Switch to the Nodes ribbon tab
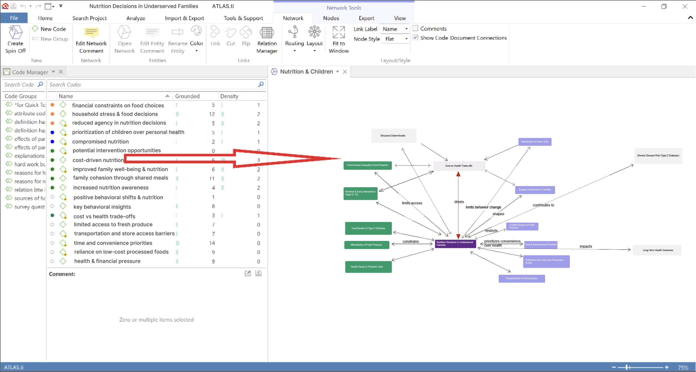The height and width of the screenshot is (372, 696). click(331, 18)
